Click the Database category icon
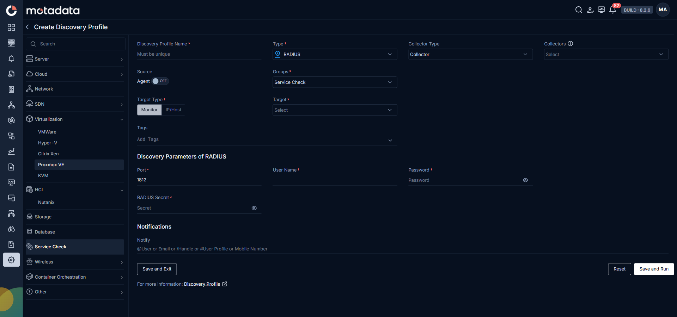This screenshot has height=317, width=677. pyautogui.click(x=30, y=232)
